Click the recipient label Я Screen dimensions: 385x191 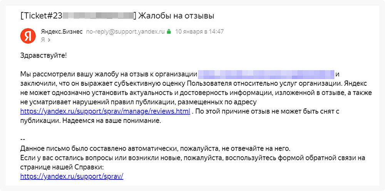click(43, 40)
